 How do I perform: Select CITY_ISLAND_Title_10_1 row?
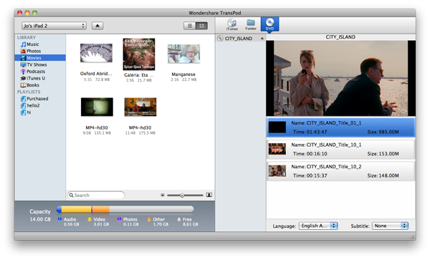341,149
